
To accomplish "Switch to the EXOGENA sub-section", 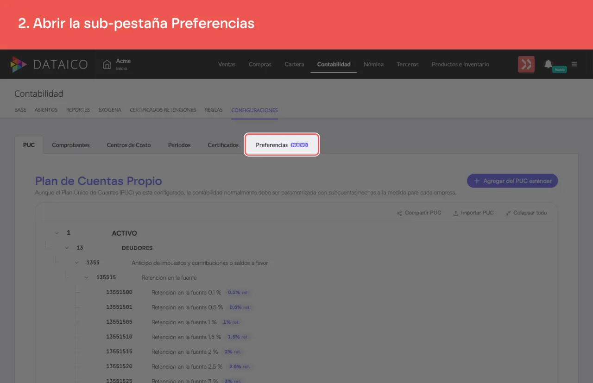I will point(110,110).
